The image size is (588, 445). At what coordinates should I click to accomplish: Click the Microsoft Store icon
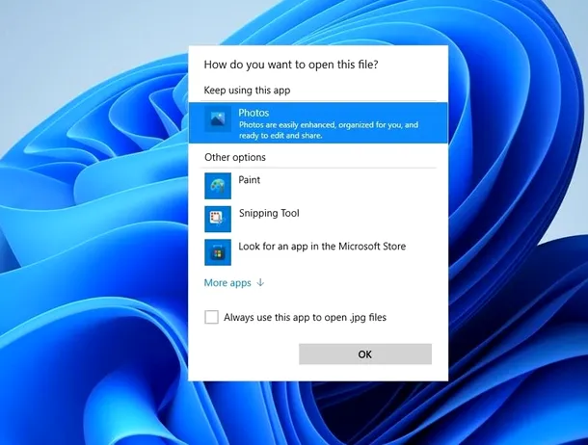(x=218, y=252)
